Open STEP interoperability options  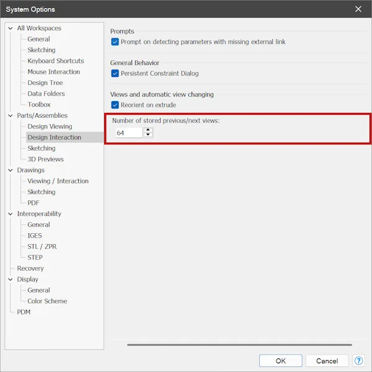click(35, 257)
